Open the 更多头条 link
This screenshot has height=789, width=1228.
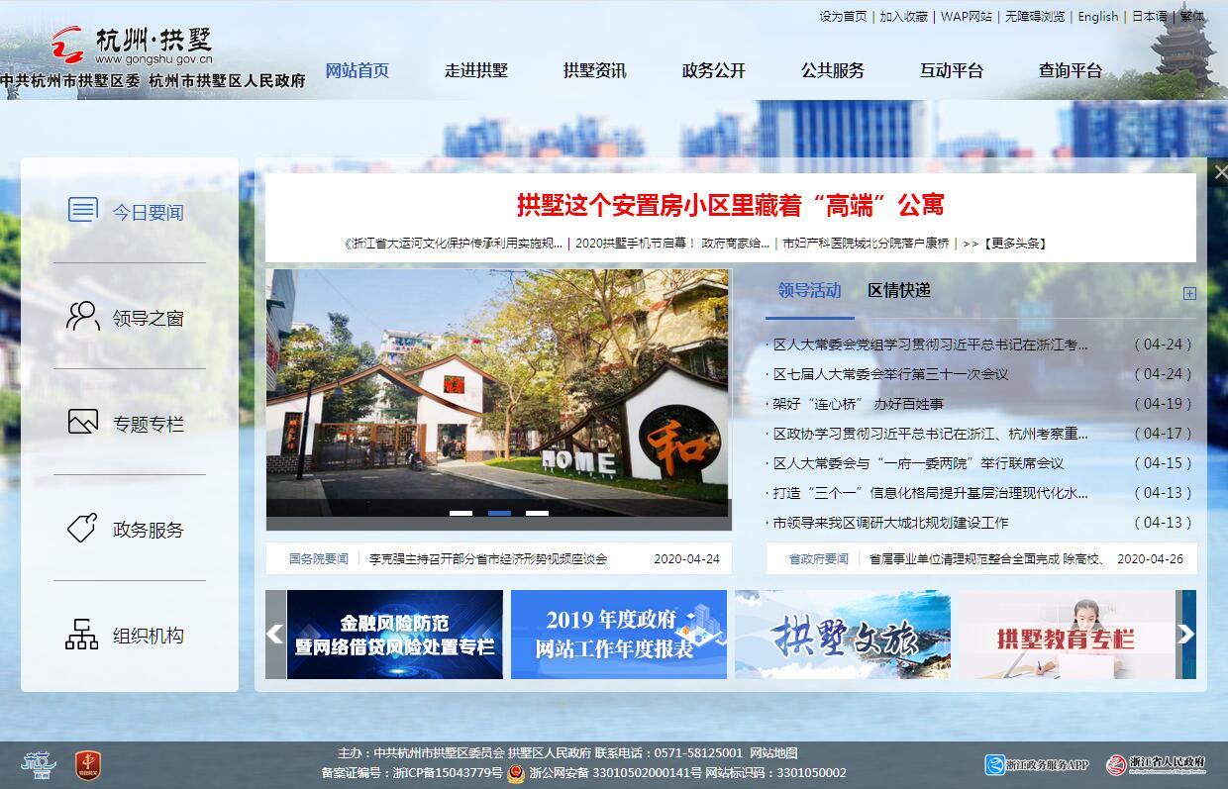1015,243
